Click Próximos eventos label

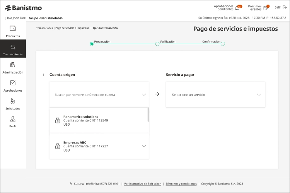(x=255, y=8)
